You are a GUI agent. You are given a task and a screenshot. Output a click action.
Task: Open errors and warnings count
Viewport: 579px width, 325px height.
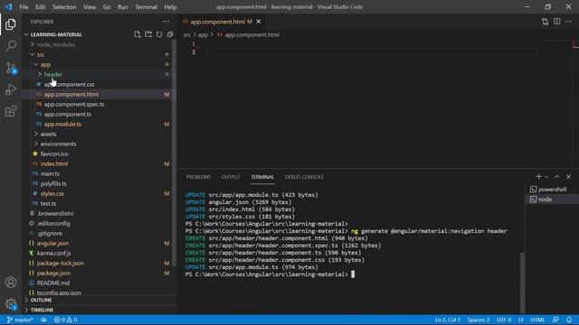(66, 320)
